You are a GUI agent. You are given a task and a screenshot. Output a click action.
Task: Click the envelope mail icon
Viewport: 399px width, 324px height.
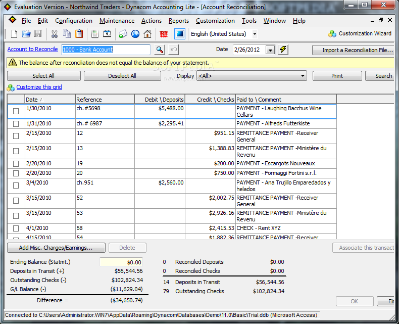click(123, 34)
